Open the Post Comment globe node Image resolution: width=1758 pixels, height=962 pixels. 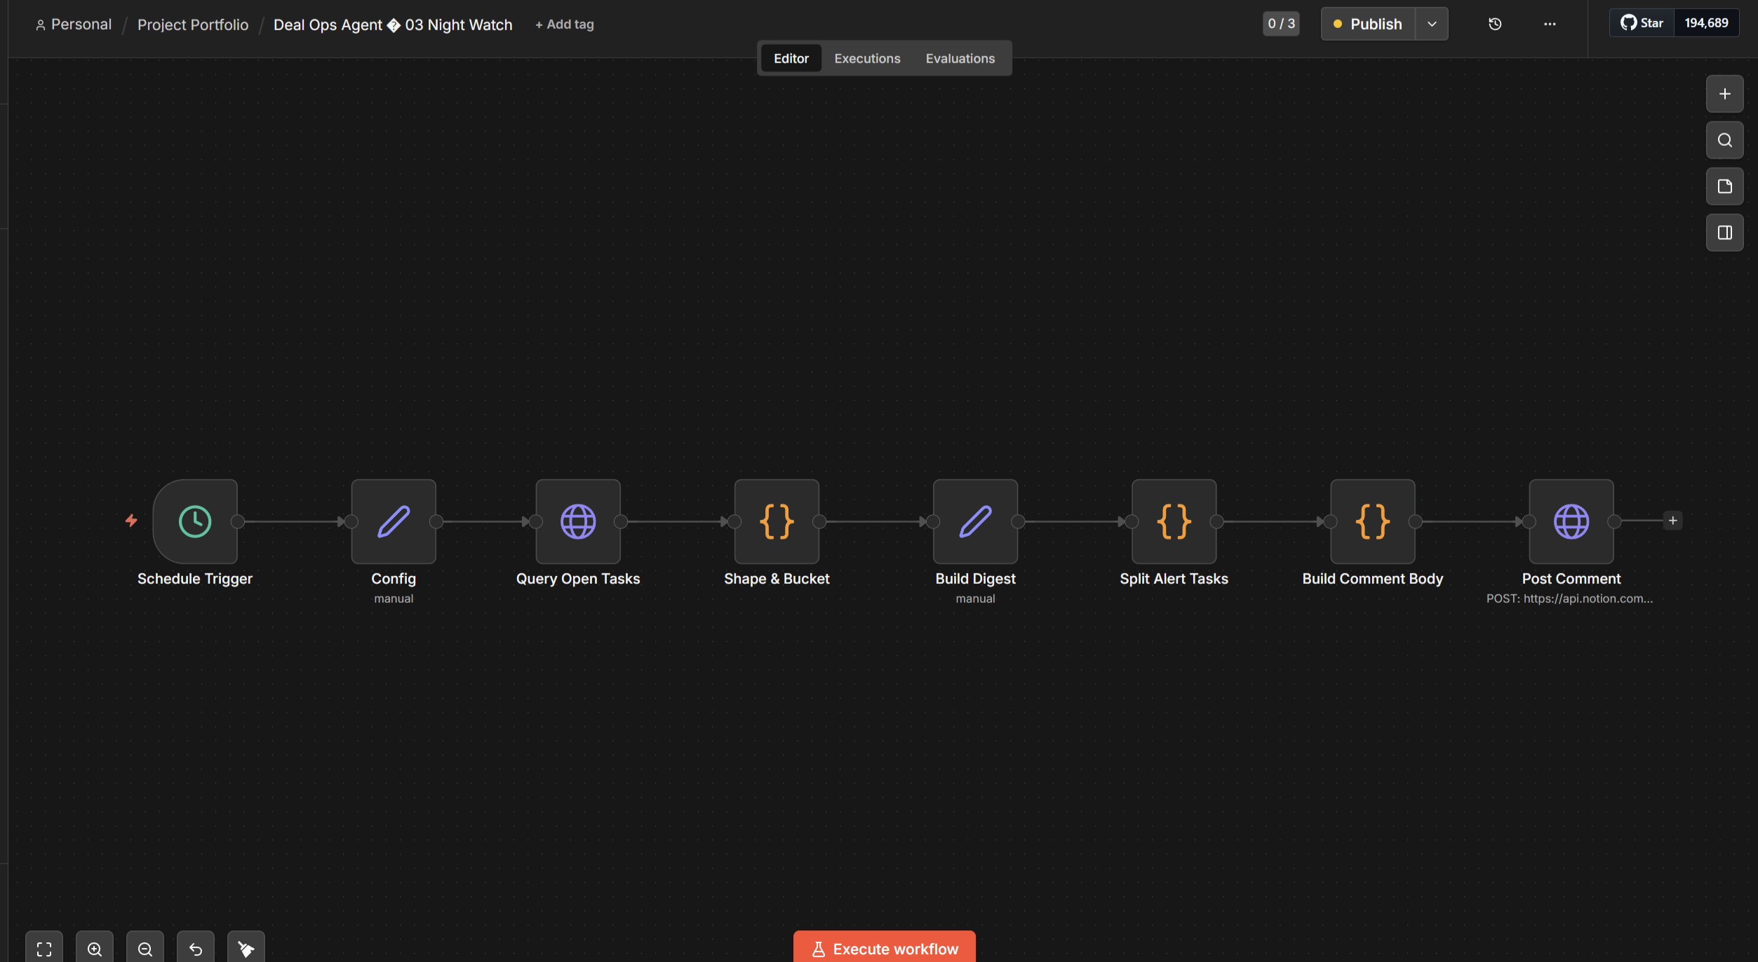(x=1571, y=521)
